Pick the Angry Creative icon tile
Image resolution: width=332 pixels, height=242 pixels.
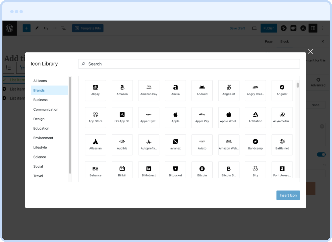255,91
